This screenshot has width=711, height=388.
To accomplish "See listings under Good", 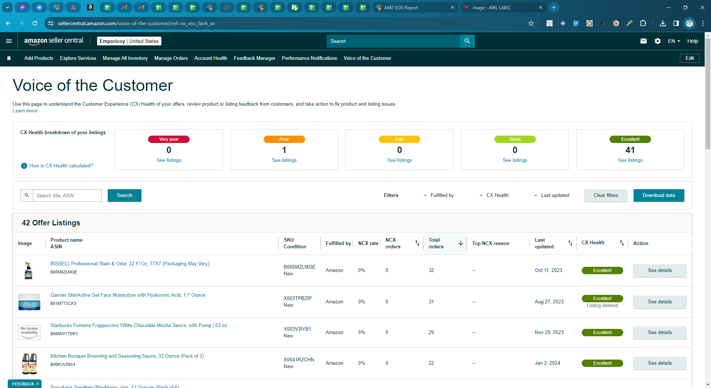I will (515, 160).
